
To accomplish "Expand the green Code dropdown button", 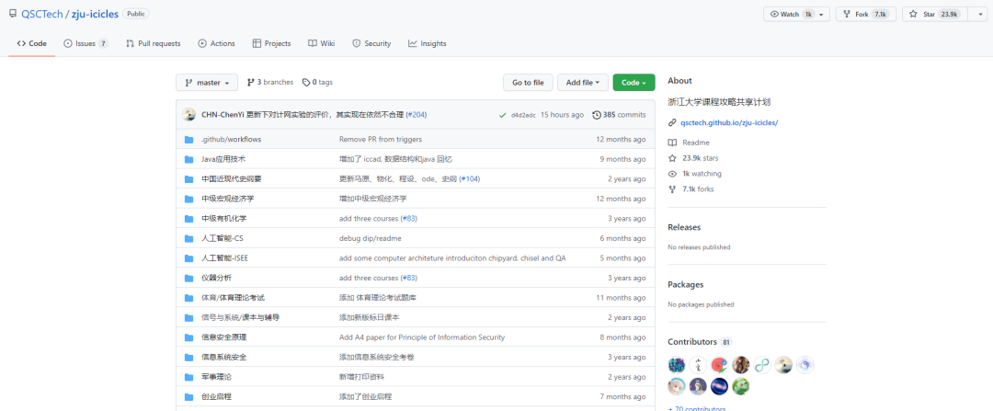I will point(633,83).
